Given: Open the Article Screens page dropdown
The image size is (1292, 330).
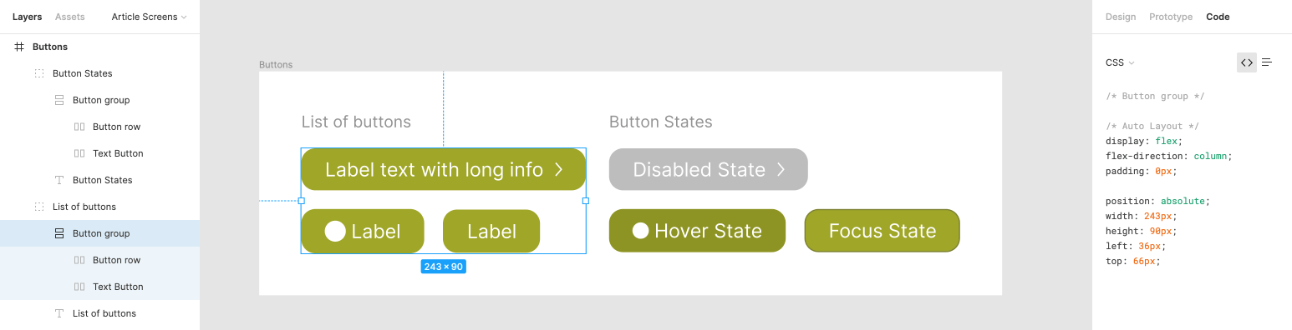Looking at the screenshot, I should tap(149, 17).
